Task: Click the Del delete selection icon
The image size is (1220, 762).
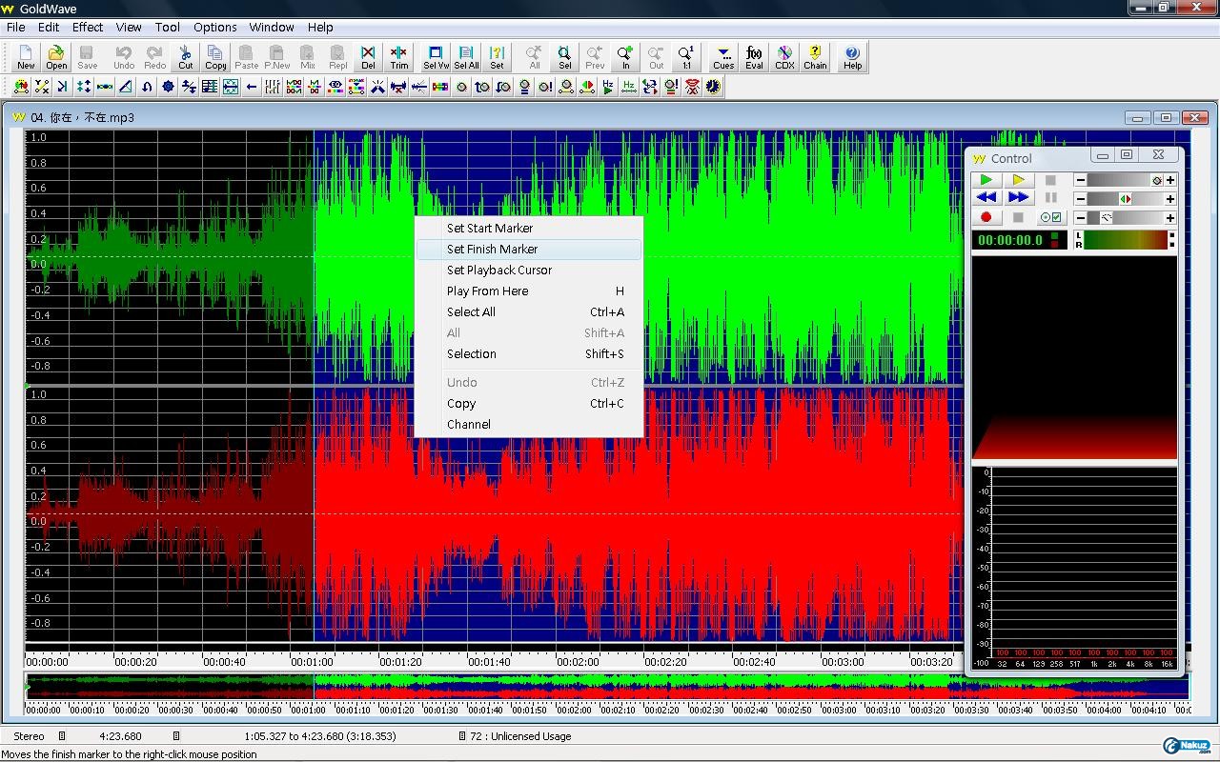Action: (x=368, y=57)
